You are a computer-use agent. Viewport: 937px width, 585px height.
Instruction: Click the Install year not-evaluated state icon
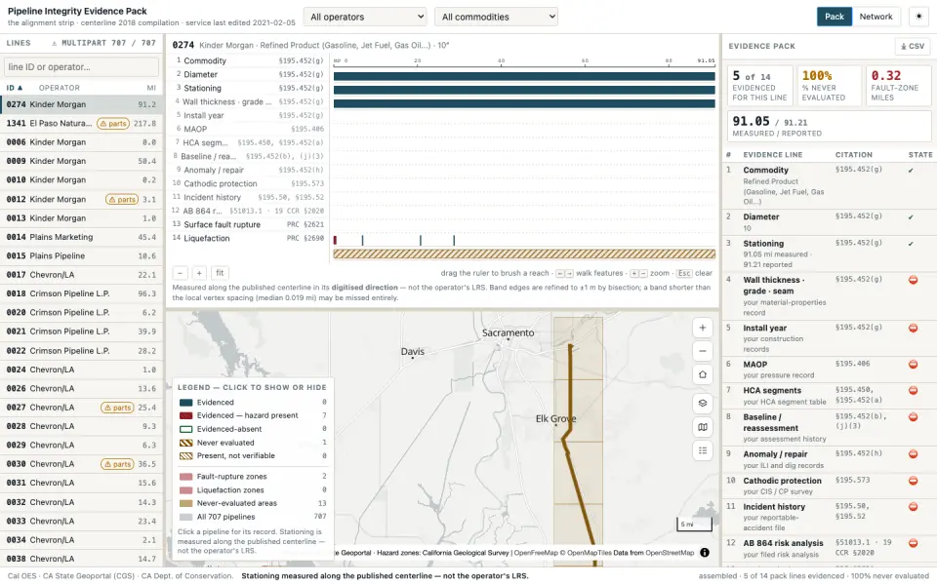tap(914, 329)
